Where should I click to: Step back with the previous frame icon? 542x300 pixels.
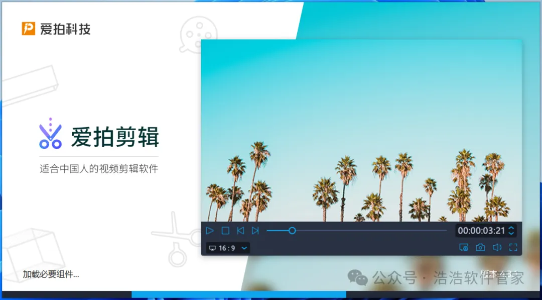[x=240, y=231]
